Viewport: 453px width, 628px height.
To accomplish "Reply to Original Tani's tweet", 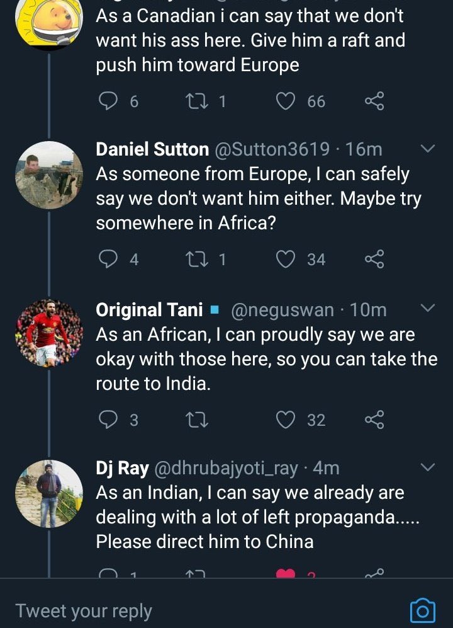I will tap(108, 420).
